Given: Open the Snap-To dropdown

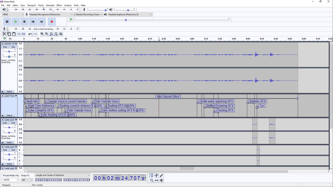Looking at the screenshot, I should click(x=27, y=180).
